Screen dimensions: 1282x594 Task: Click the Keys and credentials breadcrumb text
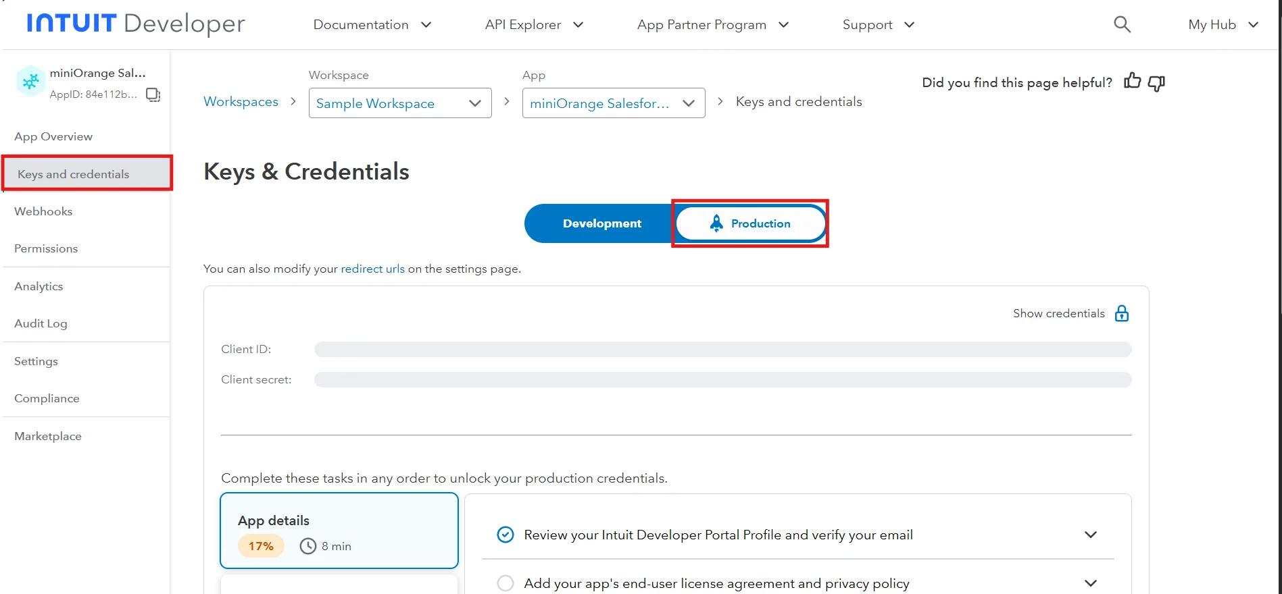tap(799, 101)
